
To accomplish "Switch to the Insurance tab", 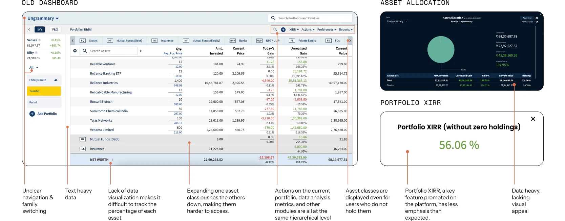I will tap(163, 41).
